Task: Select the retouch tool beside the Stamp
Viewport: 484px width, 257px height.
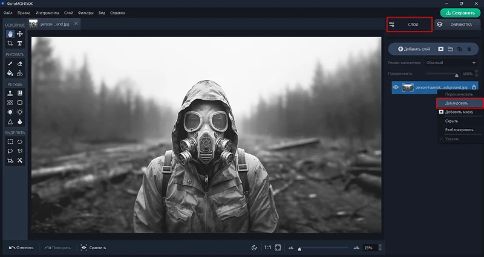Action: 20,93
